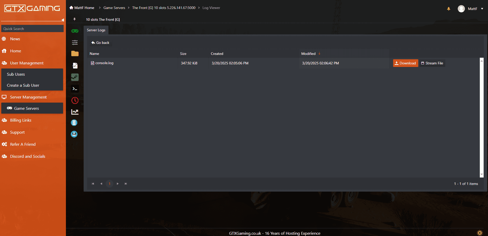Go to the next page arrow
488x236 pixels.
tap(118, 184)
